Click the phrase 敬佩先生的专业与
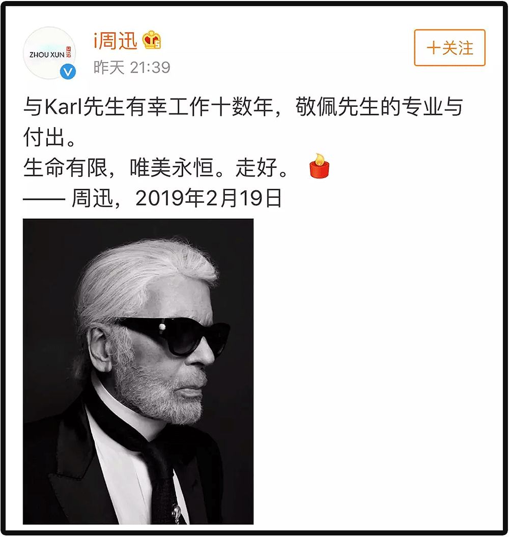The width and height of the screenshot is (509, 537). click(x=379, y=106)
